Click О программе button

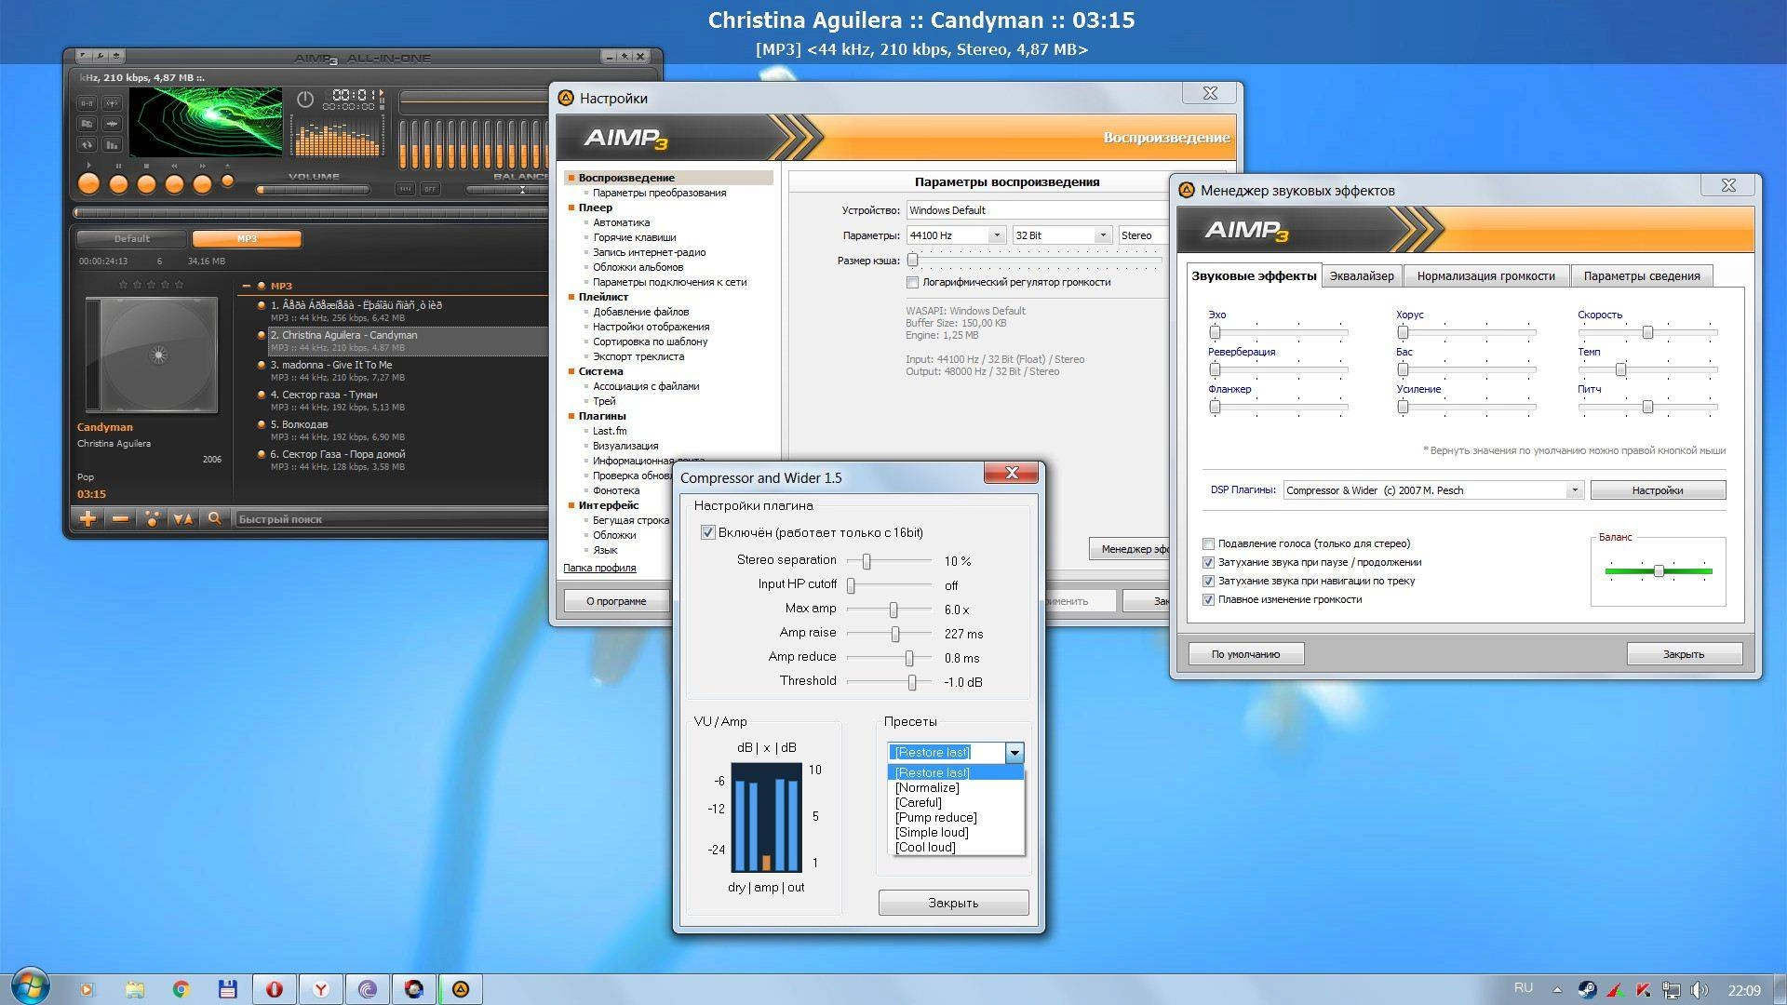coord(616,601)
